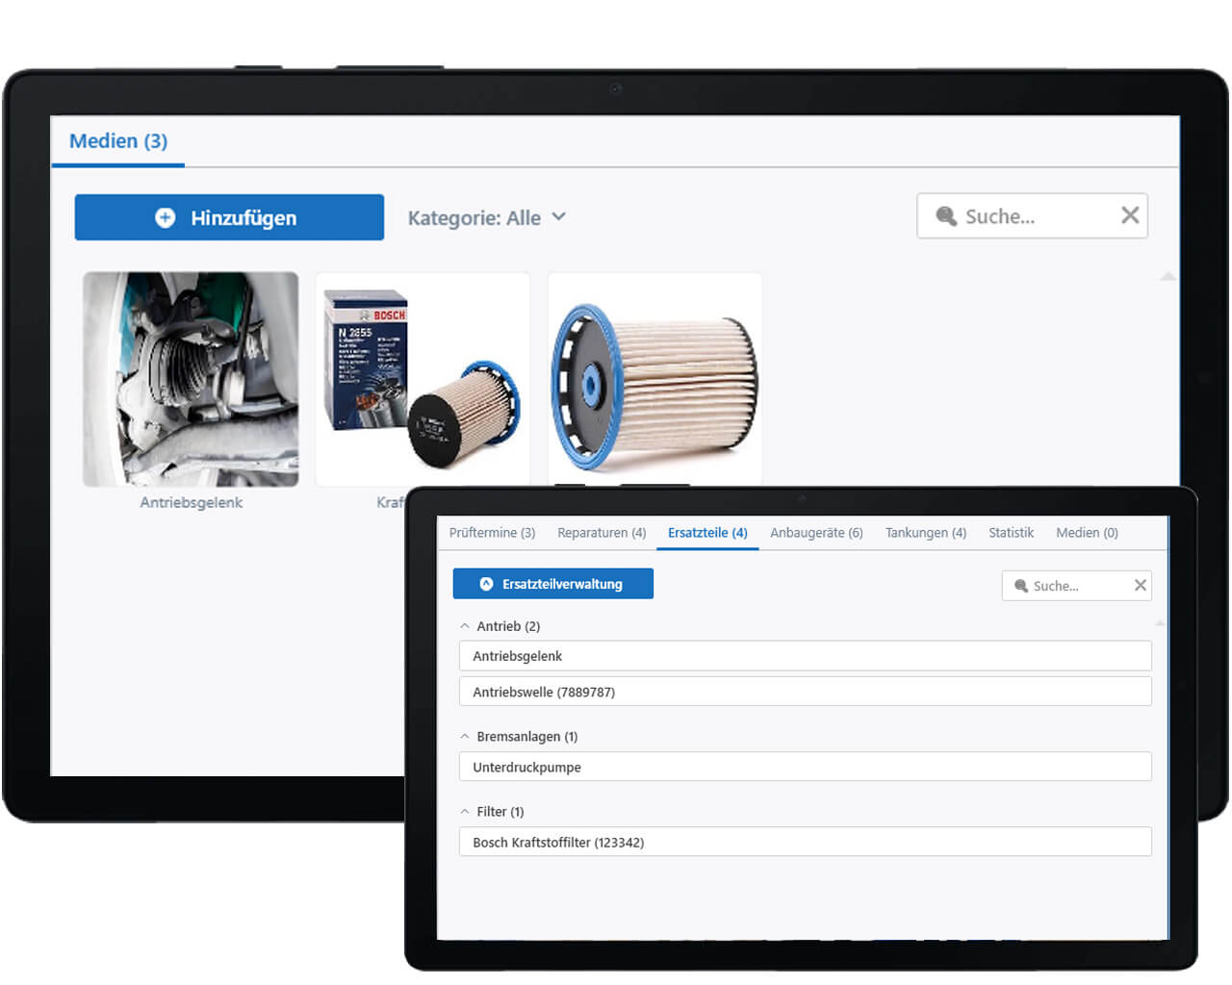This screenshot has height=985, width=1232.
Task: Click the plus icon on Hinzufügen button
Action: pyautogui.click(x=166, y=217)
